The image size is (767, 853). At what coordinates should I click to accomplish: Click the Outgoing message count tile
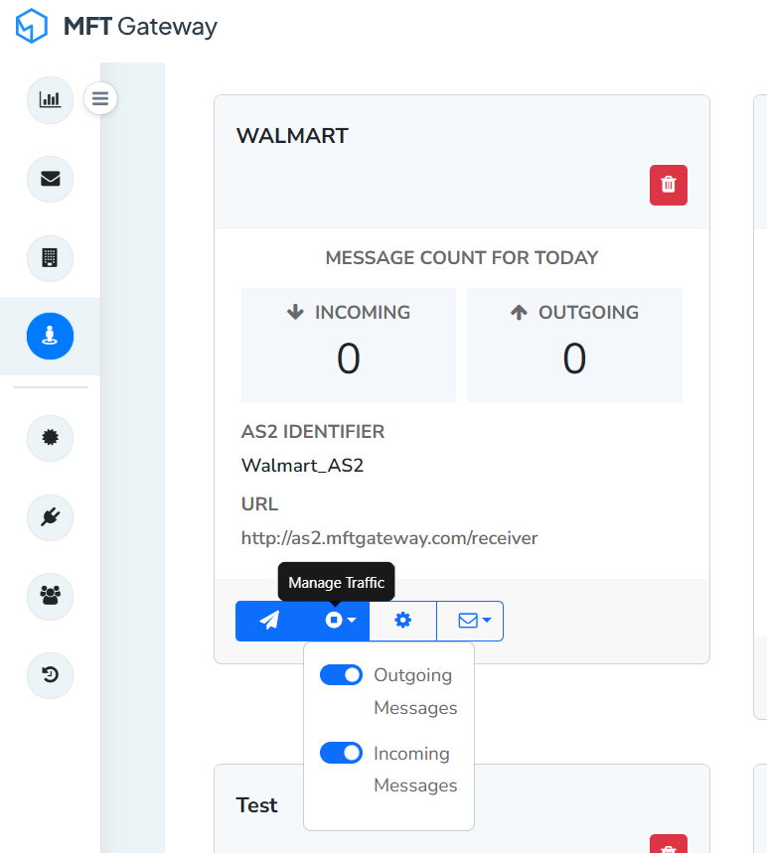pyautogui.click(x=574, y=345)
